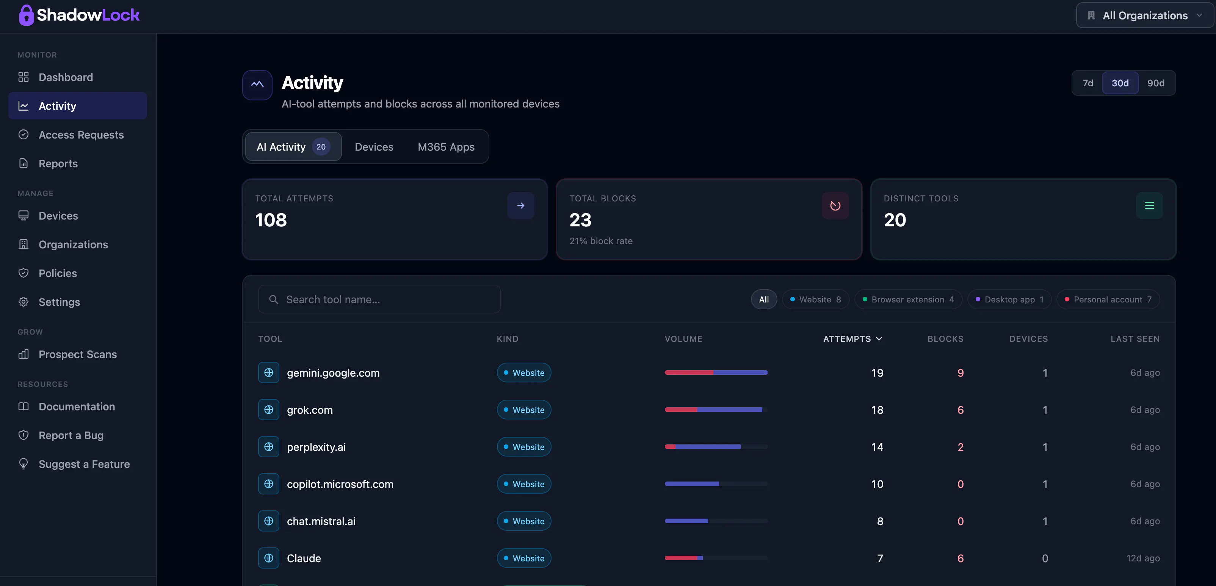Click the Website badge for Claude
Viewport: 1216px width, 586px height.
pos(524,558)
